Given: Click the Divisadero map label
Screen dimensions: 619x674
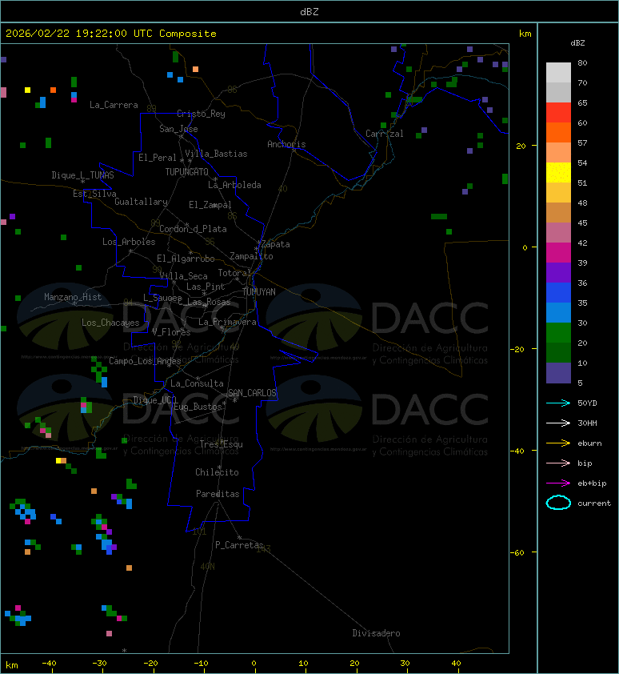Looking at the screenshot, I should (x=377, y=633).
